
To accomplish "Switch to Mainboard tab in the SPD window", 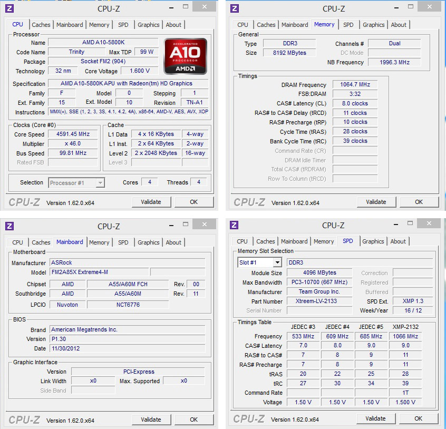I will tap(294, 241).
